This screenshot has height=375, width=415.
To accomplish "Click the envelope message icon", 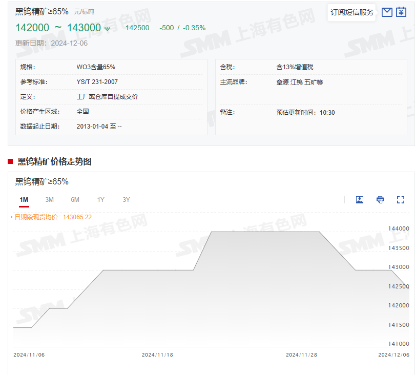I will [x=387, y=12].
